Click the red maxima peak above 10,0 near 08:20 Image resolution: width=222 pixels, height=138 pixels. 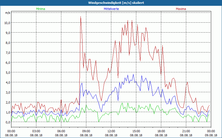pos(80,17)
